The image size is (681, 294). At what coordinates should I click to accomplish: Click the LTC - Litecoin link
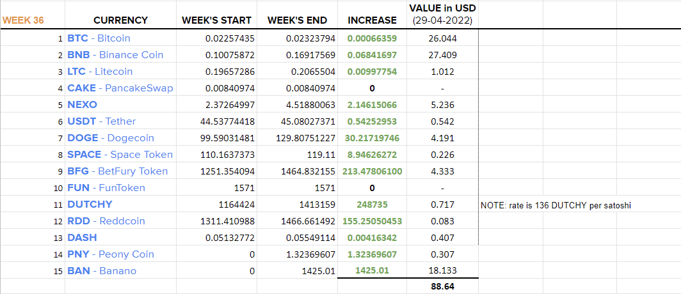click(x=100, y=72)
